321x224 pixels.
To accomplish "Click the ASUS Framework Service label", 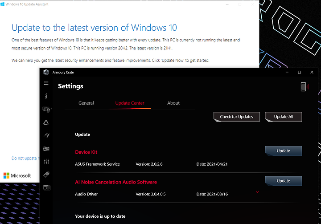I will [x=97, y=164].
